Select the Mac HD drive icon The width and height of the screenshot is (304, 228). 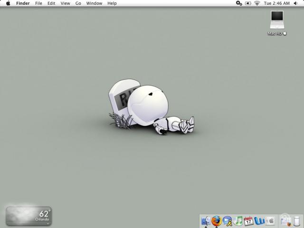point(277,20)
